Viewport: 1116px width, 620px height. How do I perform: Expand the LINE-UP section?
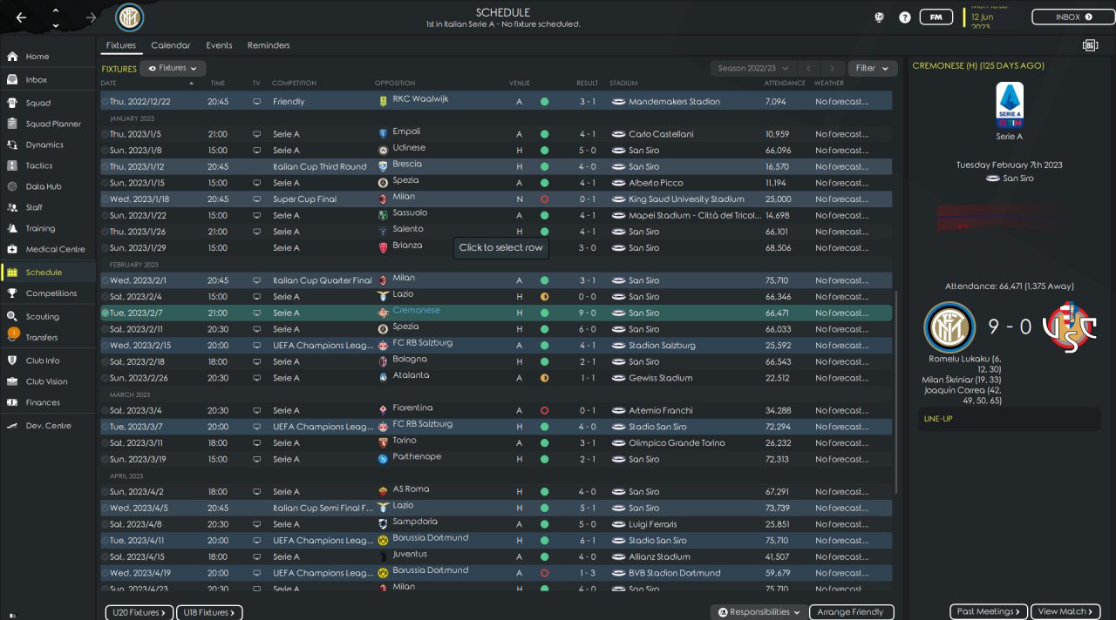point(1011,419)
